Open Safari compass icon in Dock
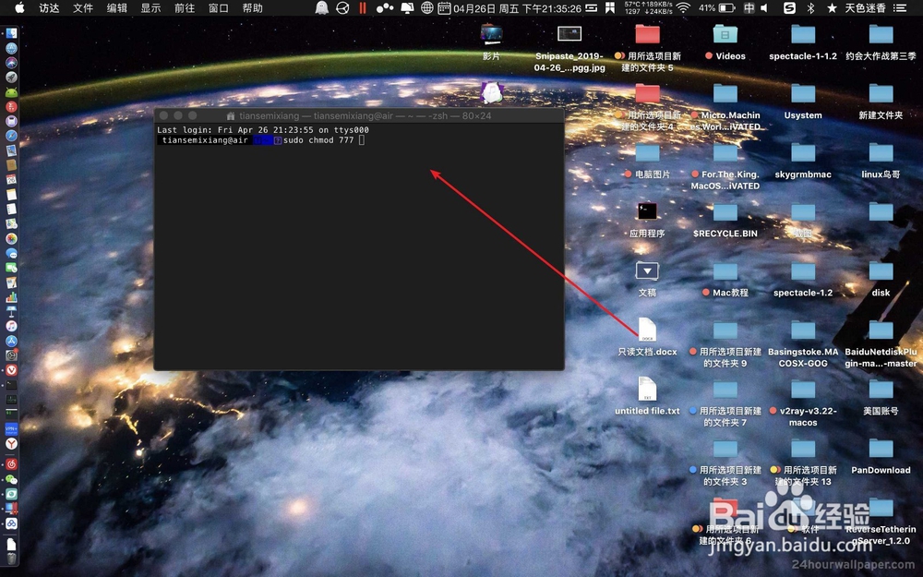 pyautogui.click(x=11, y=136)
